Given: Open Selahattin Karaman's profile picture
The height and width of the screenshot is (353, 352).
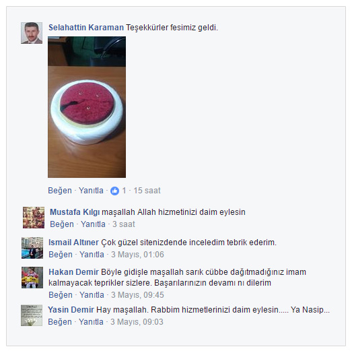Looking at the screenshot, I should pyautogui.click(x=32, y=33).
